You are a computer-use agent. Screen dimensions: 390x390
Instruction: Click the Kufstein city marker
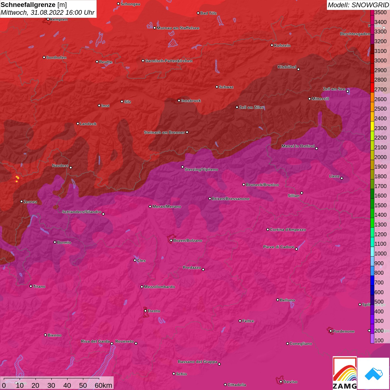[x=272, y=45]
